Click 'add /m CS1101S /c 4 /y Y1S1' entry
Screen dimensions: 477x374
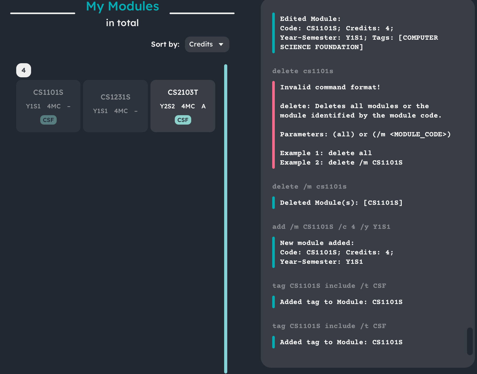pyautogui.click(x=331, y=227)
